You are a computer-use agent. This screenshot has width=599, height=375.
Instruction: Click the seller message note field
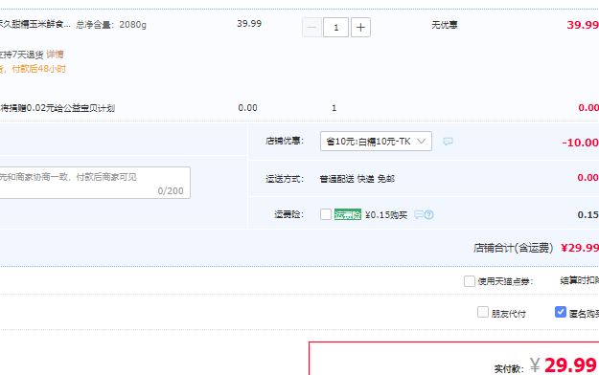click(94, 183)
